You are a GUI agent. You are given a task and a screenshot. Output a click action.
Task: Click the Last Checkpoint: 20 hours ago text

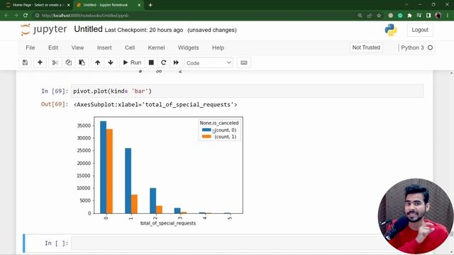click(x=144, y=30)
